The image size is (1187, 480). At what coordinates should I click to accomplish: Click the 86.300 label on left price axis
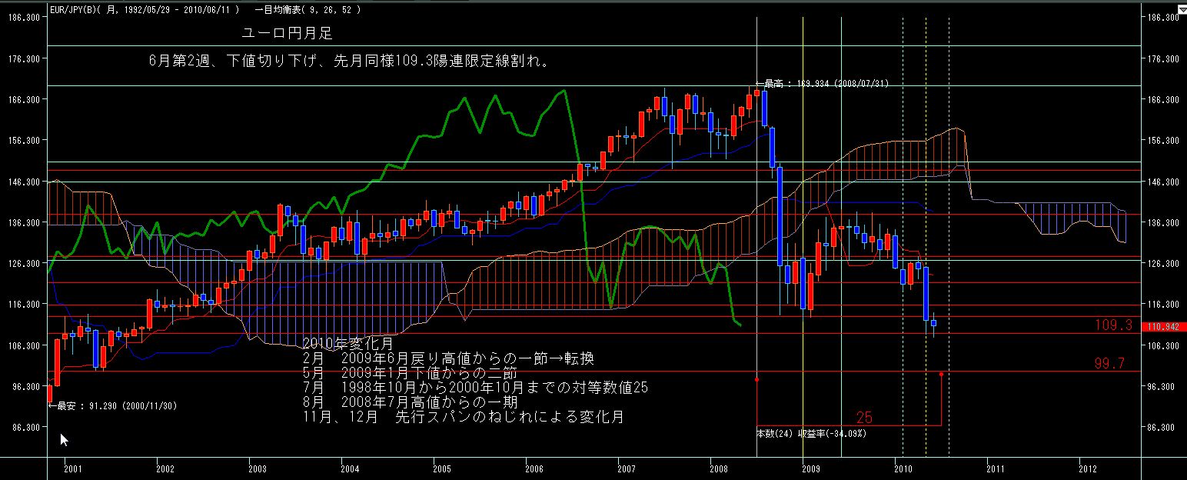point(25,427)
